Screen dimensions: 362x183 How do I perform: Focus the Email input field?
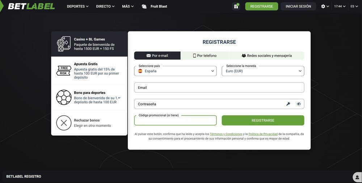pyautogui.click(x=219, y=87)
